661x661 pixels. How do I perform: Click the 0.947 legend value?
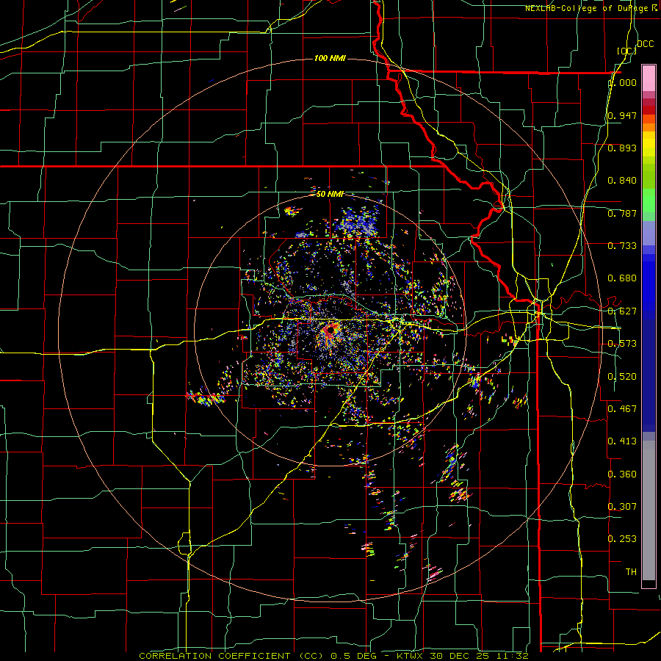coord(622,115)
